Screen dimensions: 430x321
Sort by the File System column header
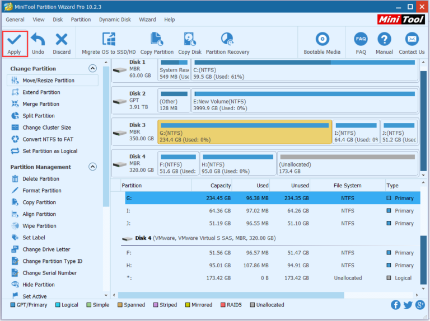[x=348, y=186]
